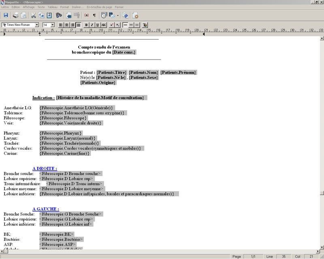Click the {Patients.Origine} field

[x=98, y=83]
